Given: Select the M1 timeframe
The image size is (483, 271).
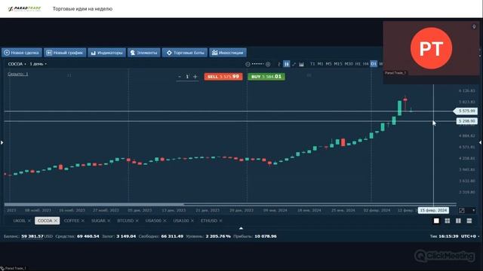Looking at the screenshot, I should point(320,63).
